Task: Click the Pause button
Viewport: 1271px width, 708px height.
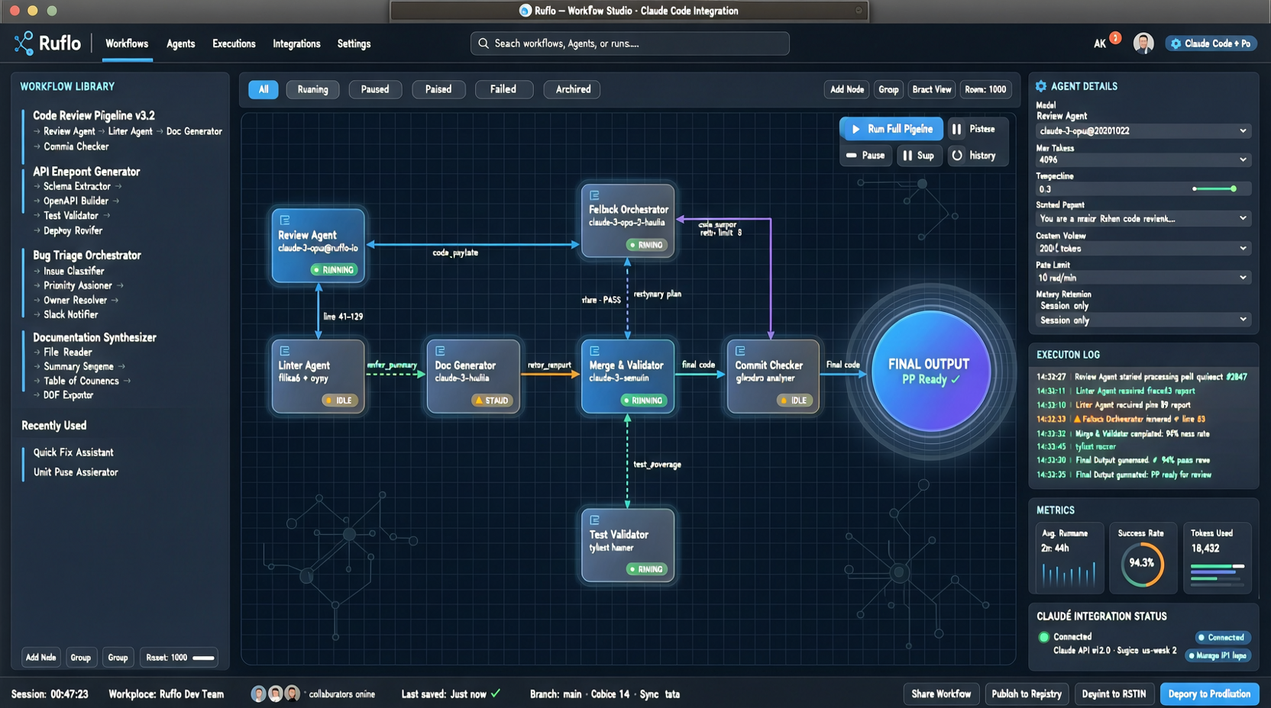Action: 865,156
